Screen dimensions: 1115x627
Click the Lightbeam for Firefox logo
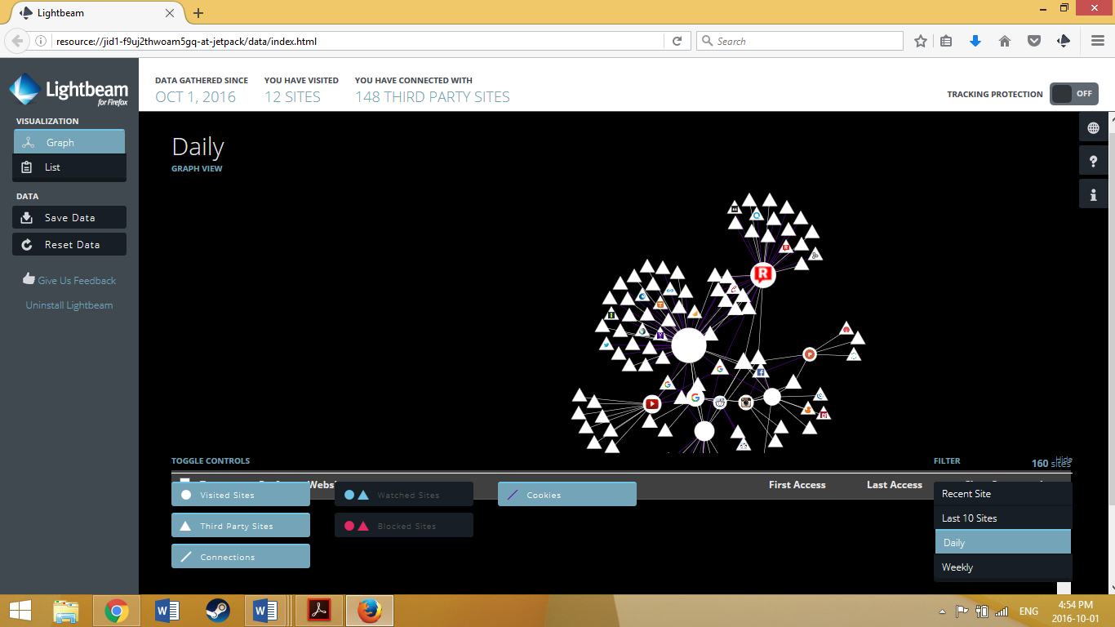(x=69, y=90)
